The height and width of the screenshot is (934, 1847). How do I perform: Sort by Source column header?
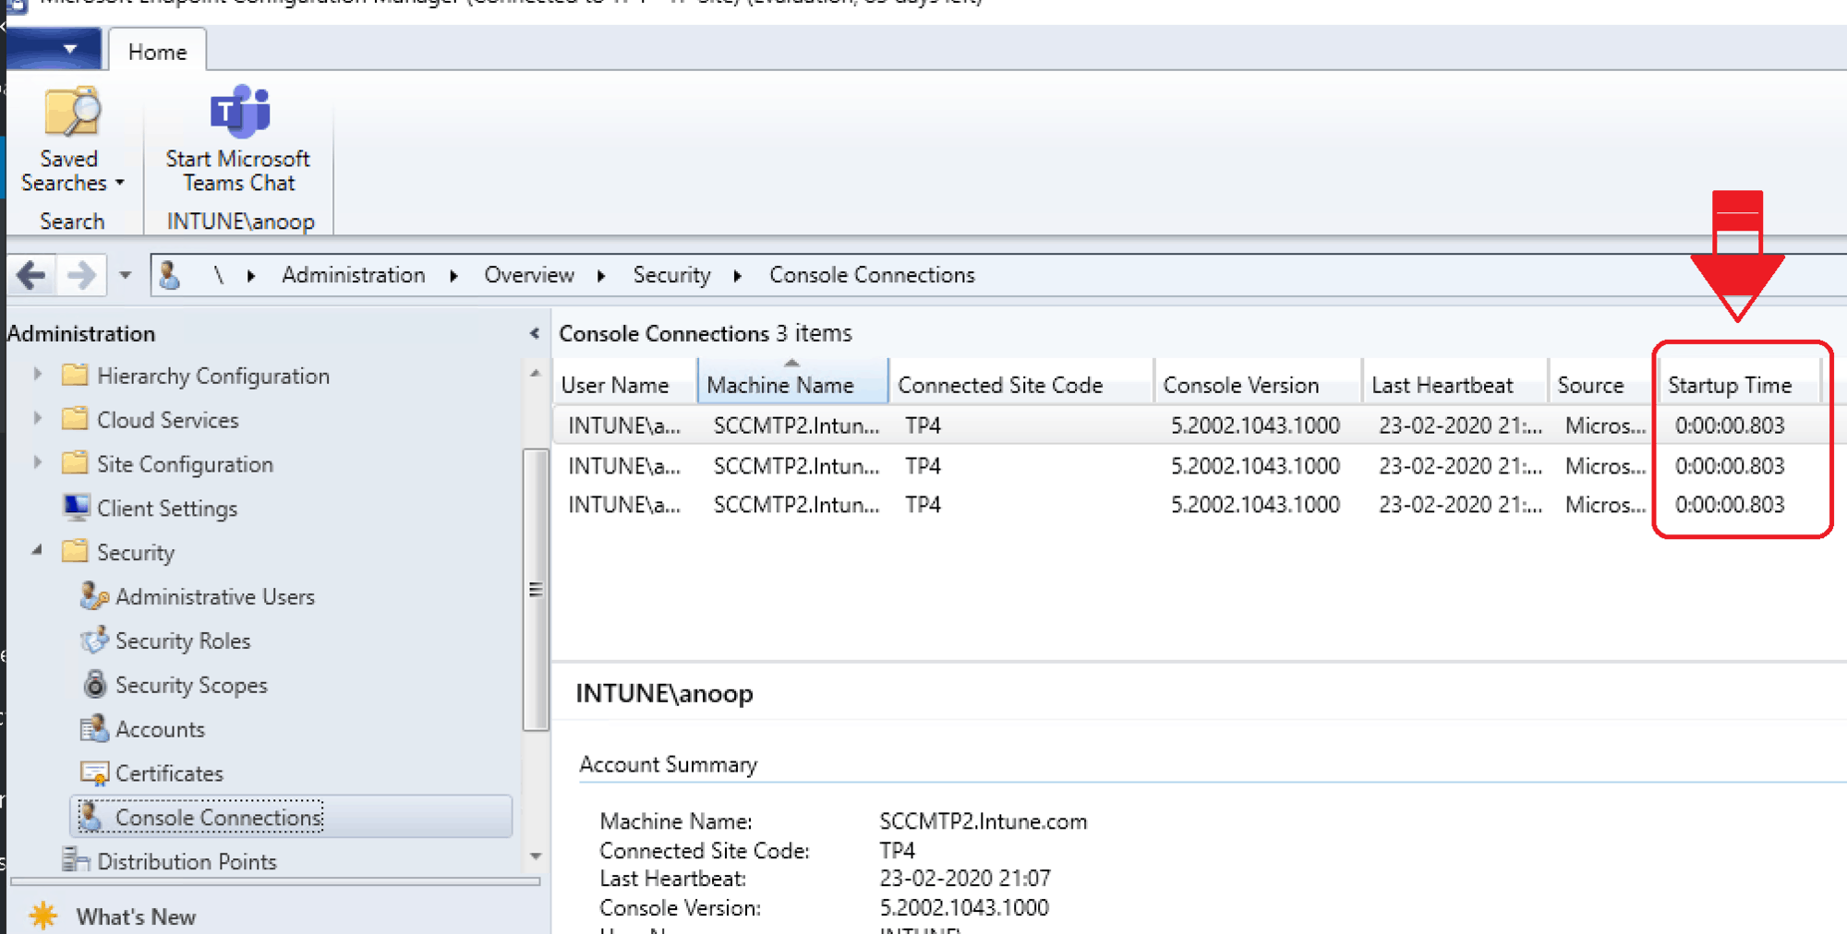[1601, 383]
